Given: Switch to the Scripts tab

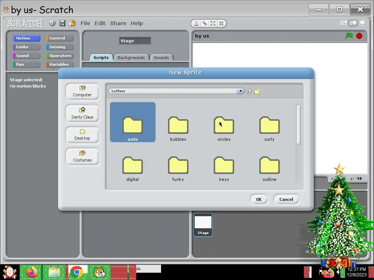Looking at the screenshot, I should tap(101, 57).
